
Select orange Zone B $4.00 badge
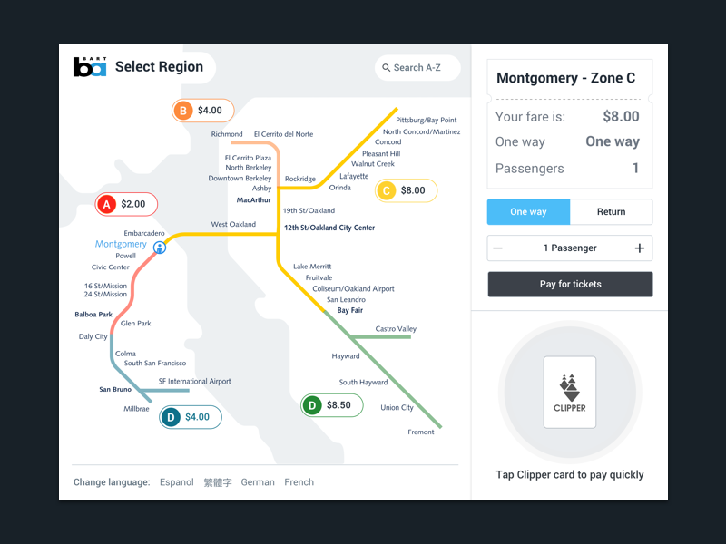click(202, 111)
